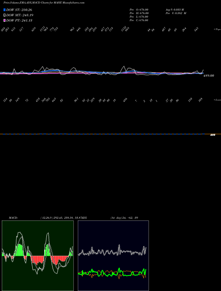Image resolution: width=221 pixels, height=291 pixels.
Task: Click the 489.00 price label
Action: 209,76
